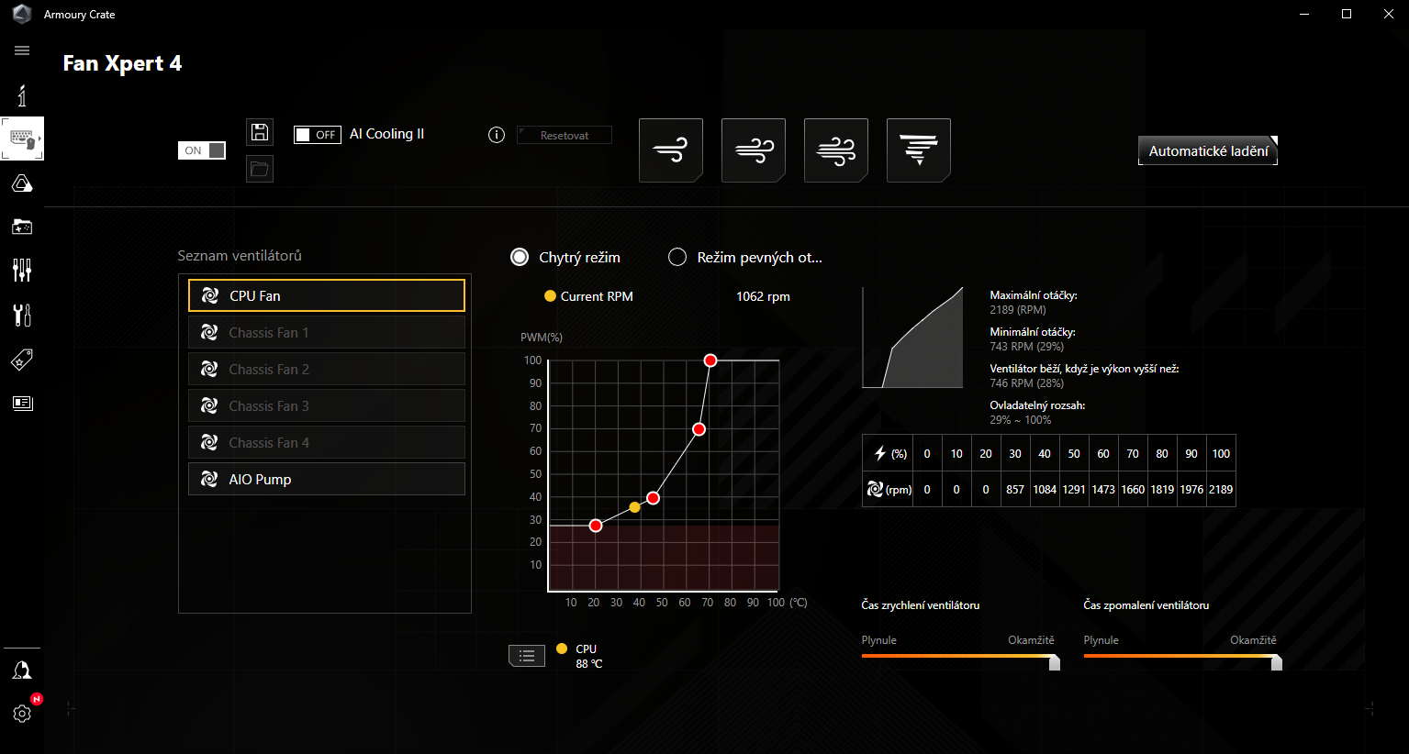Click the fan icon beside AIO Pump
Viewport: 1409px width, 754px height.
click(x=210, y=479)
